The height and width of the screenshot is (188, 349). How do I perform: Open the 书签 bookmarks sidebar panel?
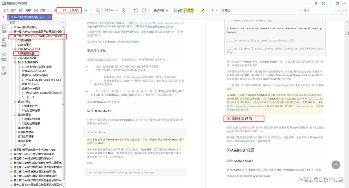(4, 43)
